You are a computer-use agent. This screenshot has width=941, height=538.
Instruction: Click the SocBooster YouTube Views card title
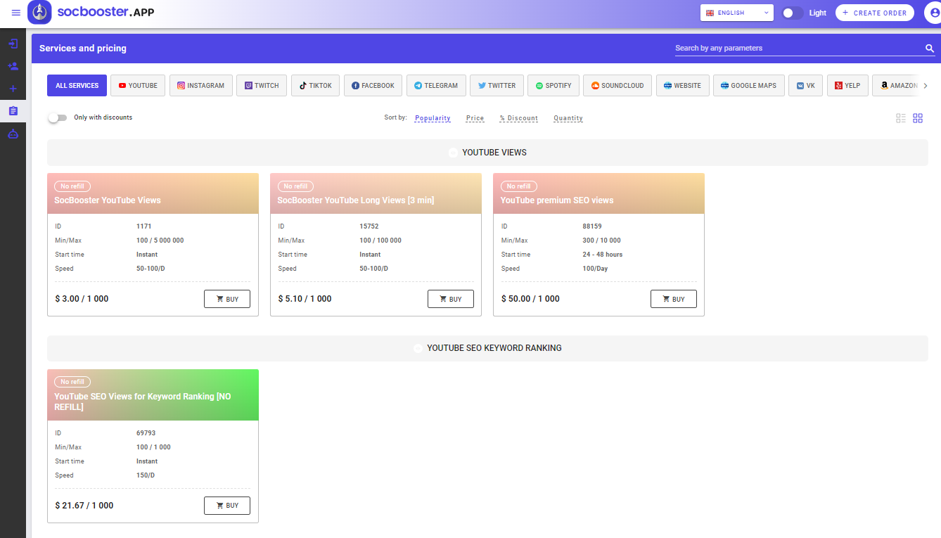(x=108, y=200)
